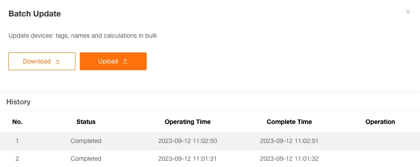This screenshot has width=420, height=167.
Task: Click the Operation column header
Action: coord(380,122)
